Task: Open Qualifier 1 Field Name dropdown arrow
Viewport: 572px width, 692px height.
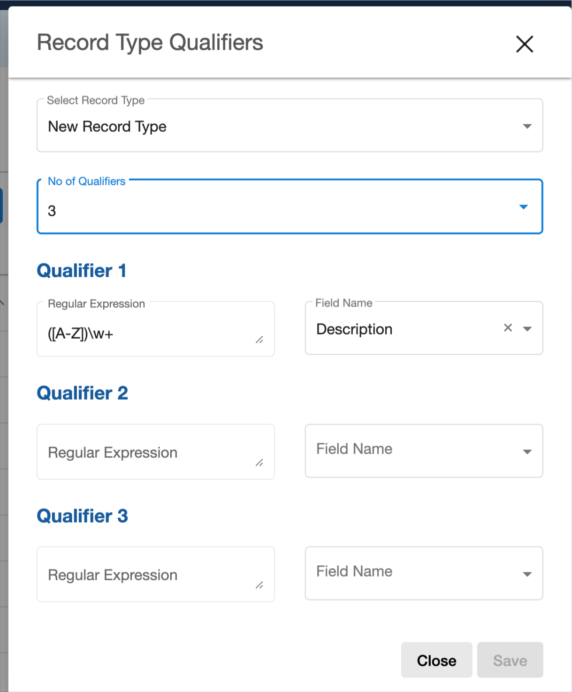Action: [x=527, y=329]
